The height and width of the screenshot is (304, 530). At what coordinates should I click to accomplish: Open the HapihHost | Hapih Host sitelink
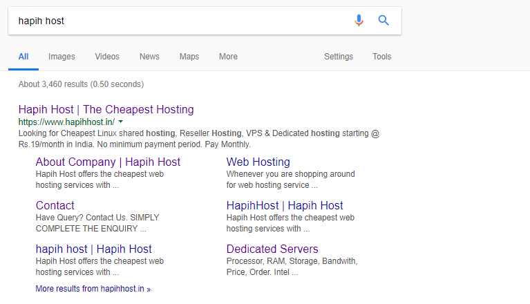(x=285, y=205)
